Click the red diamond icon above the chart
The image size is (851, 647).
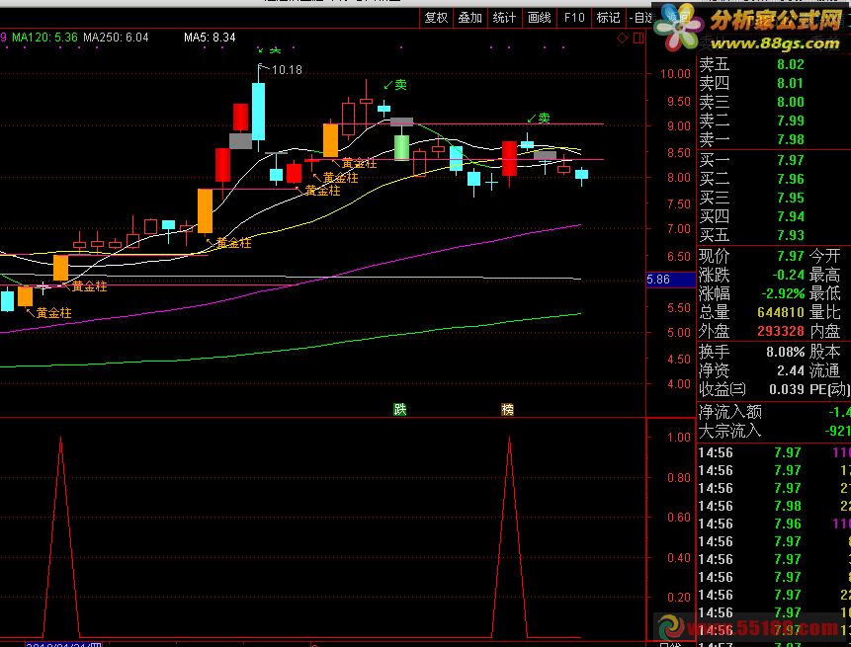point(622,38)
